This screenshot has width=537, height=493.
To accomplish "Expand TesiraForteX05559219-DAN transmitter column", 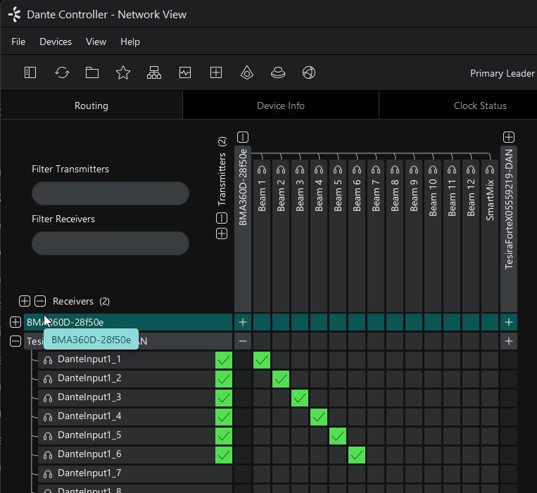I will click(x=509, y=137).
